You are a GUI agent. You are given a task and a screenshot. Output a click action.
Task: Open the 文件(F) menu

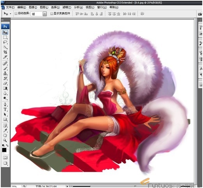coord(10,7)
